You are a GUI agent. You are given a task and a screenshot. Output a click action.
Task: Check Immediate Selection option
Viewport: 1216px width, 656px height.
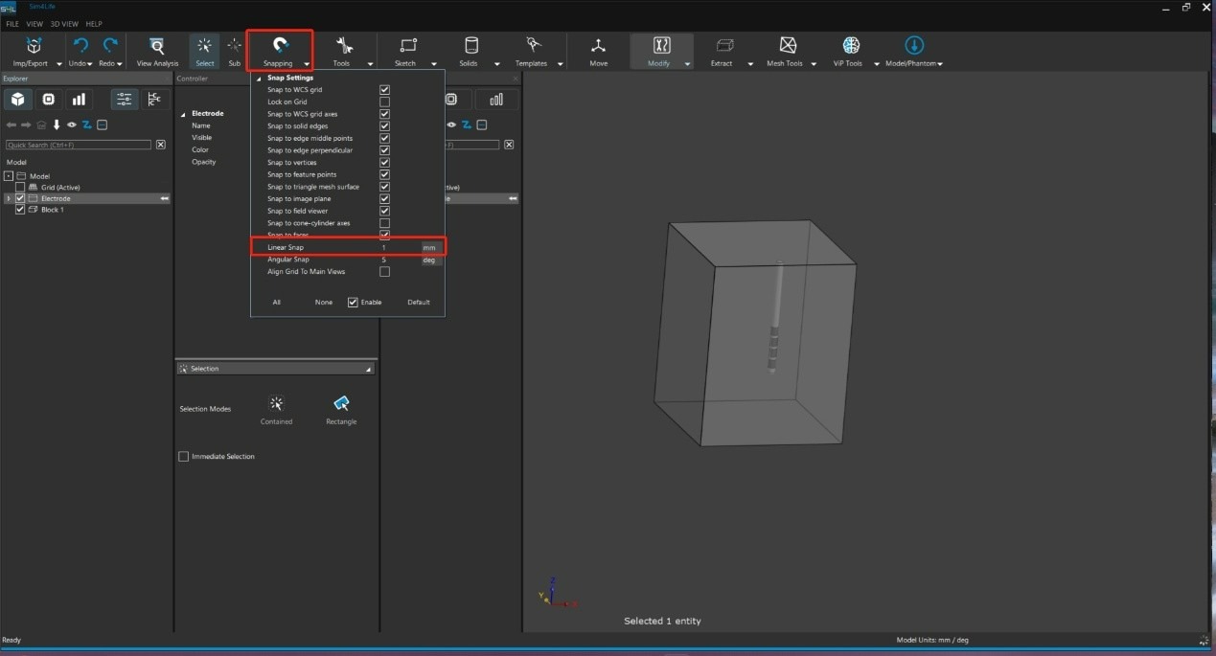(x=184, y=457)
